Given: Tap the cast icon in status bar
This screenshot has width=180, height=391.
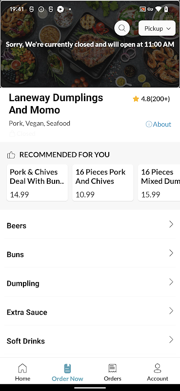Looking at the screenshot, I should click(x=142, y=9).
